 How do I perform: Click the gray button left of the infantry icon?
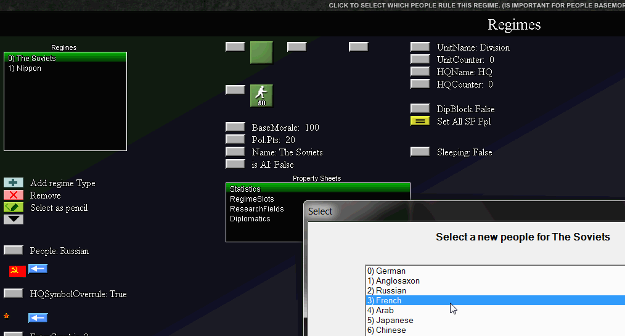pos(235,89)
